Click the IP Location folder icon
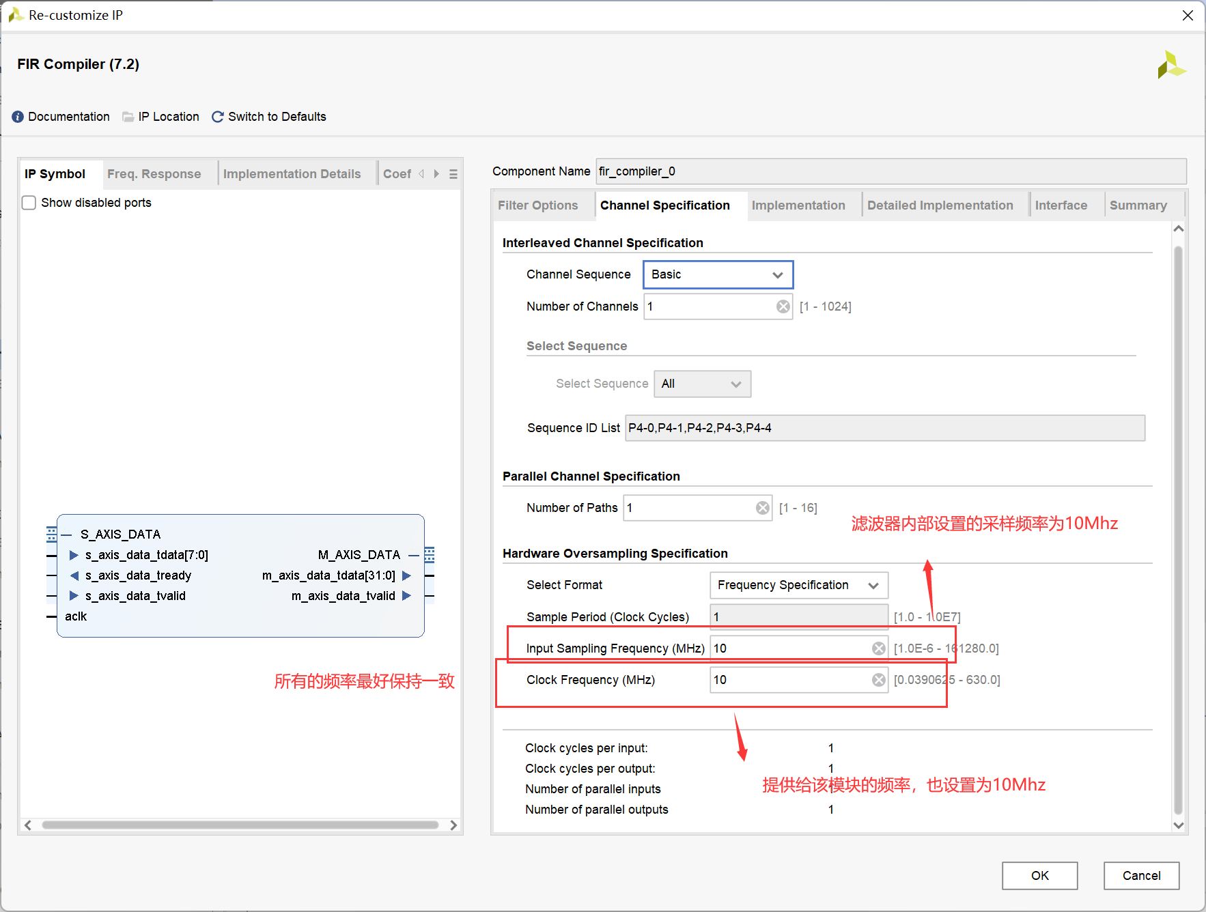This screenshot has width=1206, height=912. 128,117
